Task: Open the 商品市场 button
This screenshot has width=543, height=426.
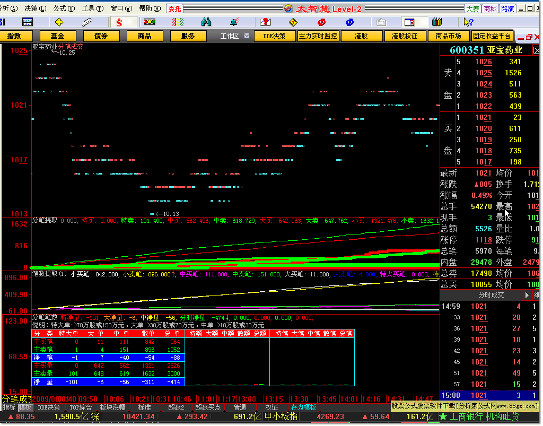Action: pyautogui.click(x=449, y=36)
